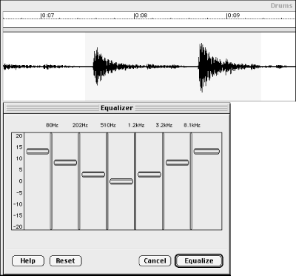This screenshot has height=276, width=296.
Task: Click the -10 value on the gain scale
Action: 18,204
